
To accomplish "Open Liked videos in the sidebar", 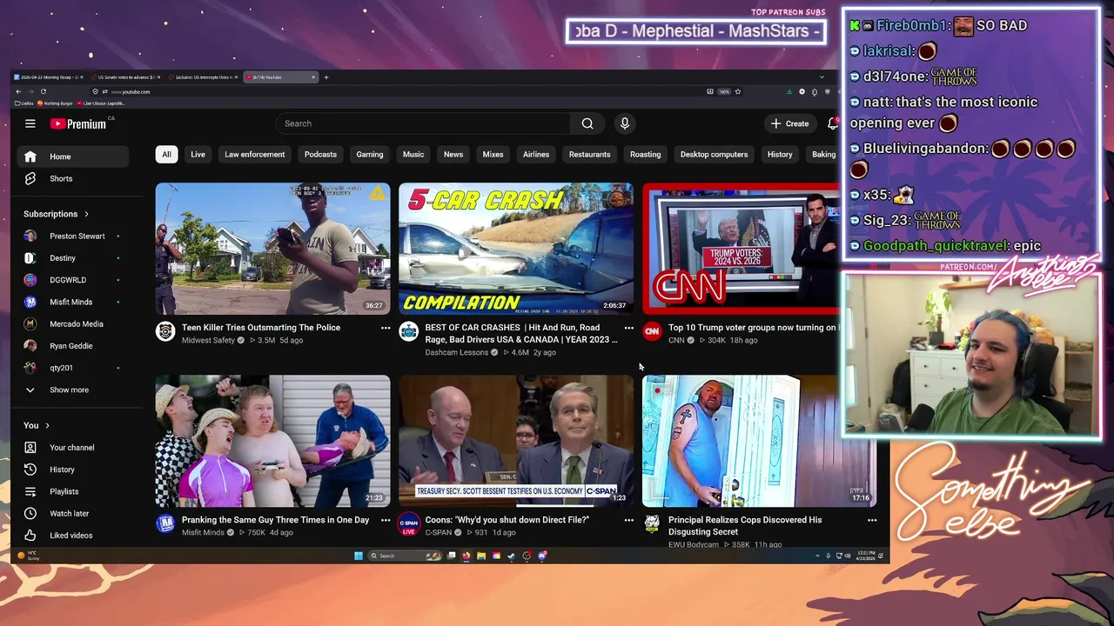I will tap(73, 535).
